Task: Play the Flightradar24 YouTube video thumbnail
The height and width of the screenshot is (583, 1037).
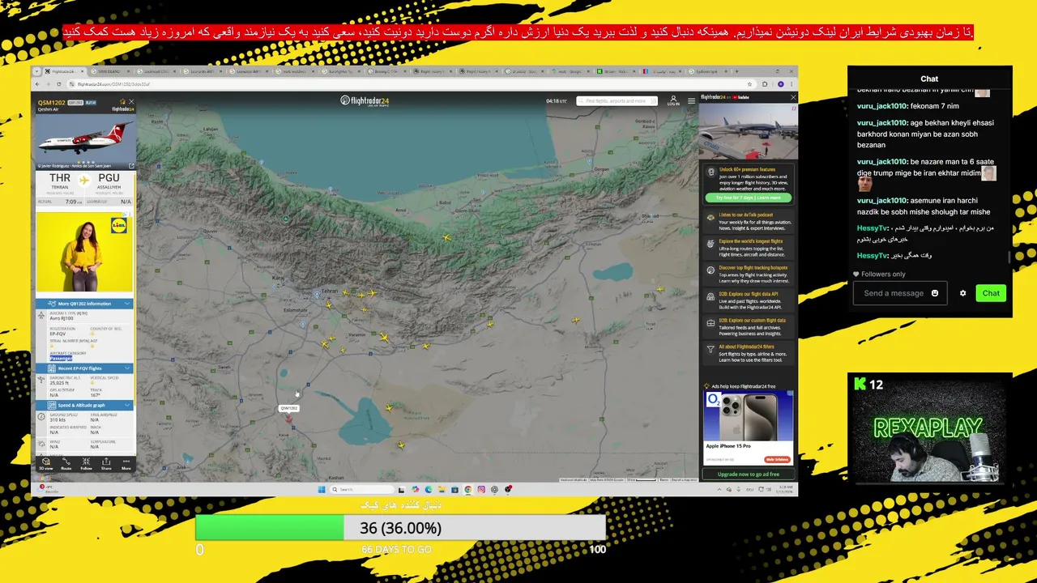Action: click(748, 130)
